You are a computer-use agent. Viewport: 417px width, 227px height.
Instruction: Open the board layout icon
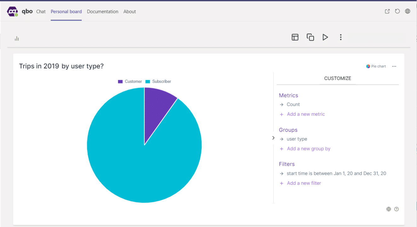click(x=295, y=37)
